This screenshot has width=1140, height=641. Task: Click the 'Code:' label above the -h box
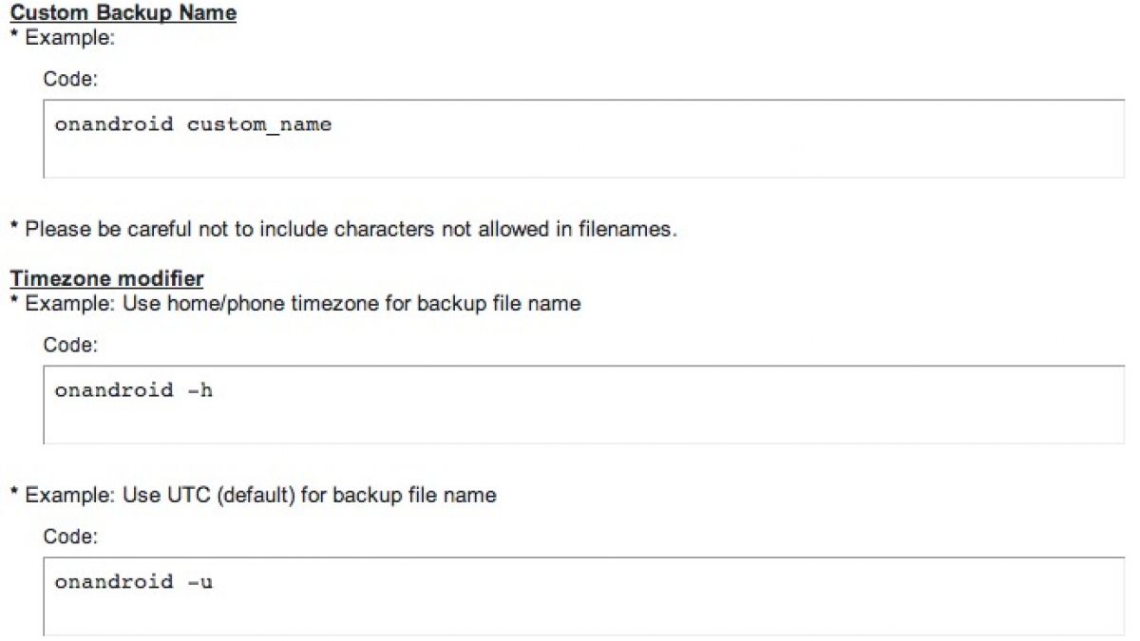[x=70, y=346]
